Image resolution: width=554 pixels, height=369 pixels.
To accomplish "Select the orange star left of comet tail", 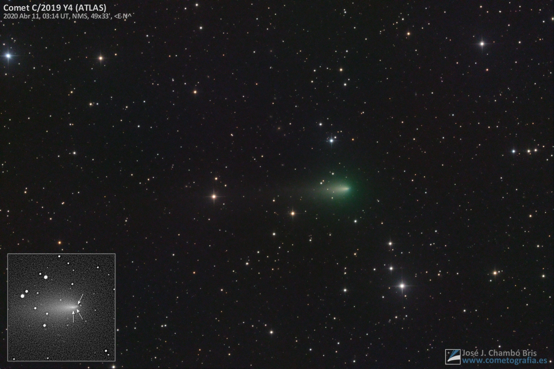I will 213,197.
